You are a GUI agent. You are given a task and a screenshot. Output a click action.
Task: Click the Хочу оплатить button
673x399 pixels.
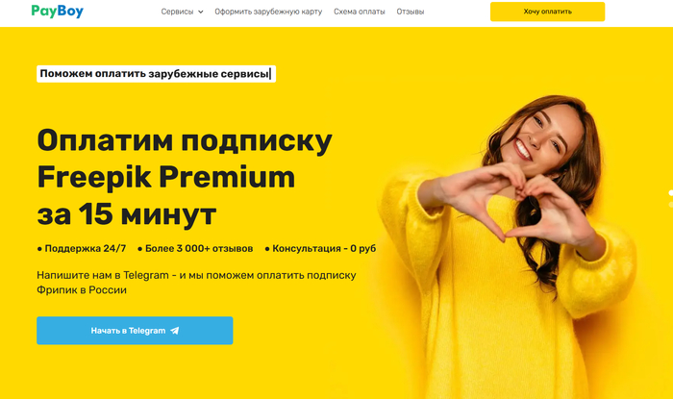click(x=548, y=12)
